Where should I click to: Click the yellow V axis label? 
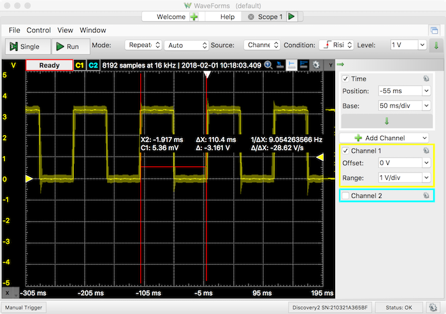click(13, 65)
